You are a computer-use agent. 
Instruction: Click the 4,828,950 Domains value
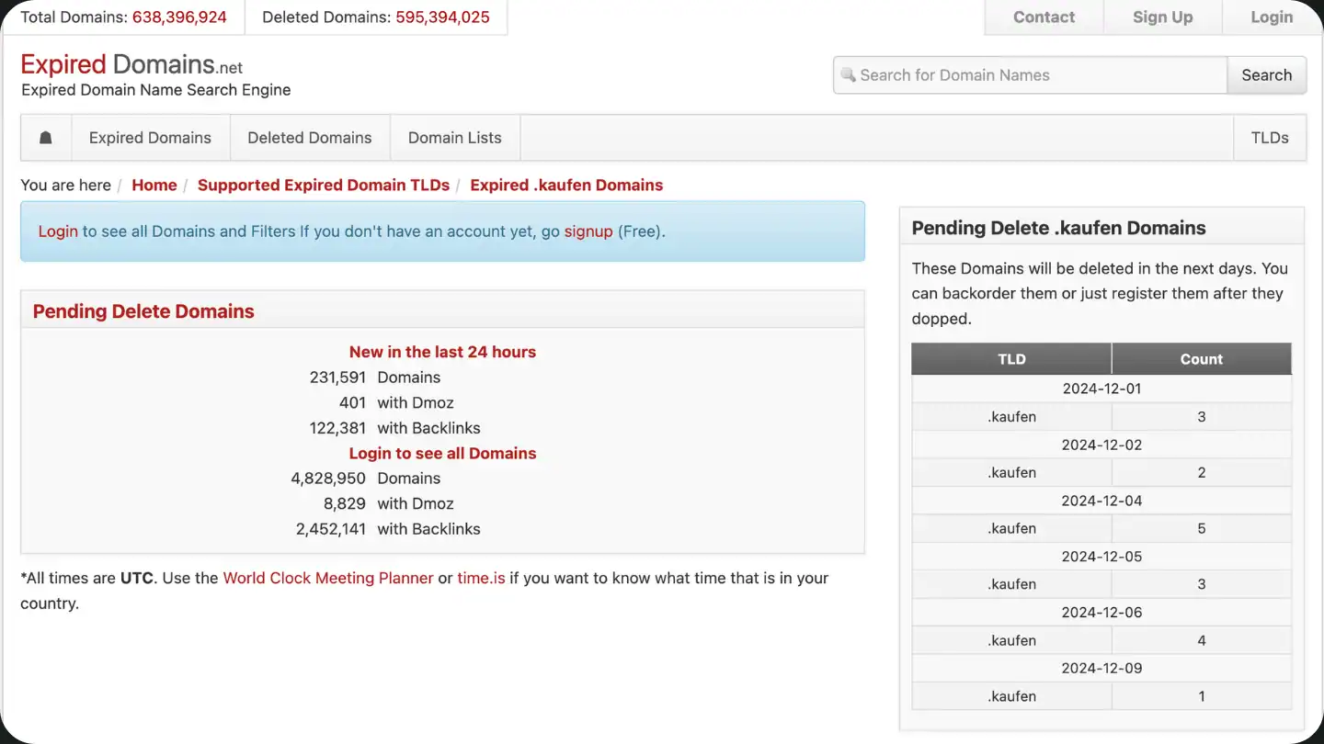(328, 479)
